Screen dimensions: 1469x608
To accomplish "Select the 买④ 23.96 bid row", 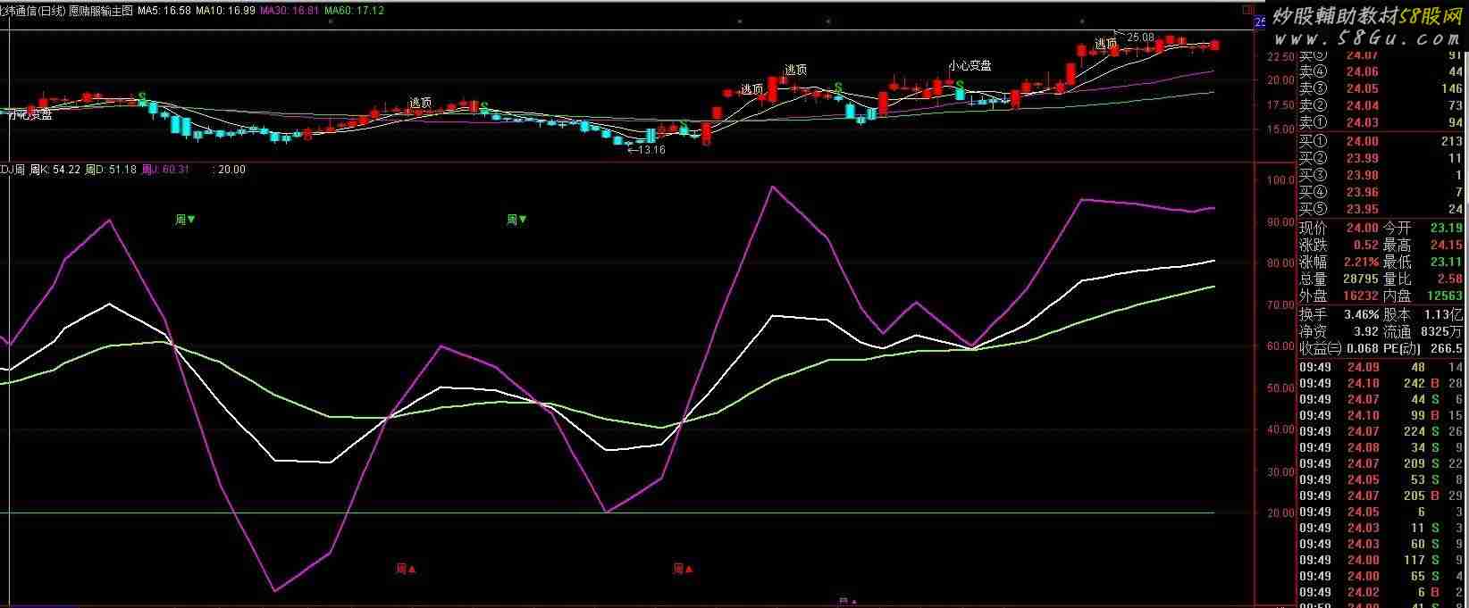I will (1381, 192).
